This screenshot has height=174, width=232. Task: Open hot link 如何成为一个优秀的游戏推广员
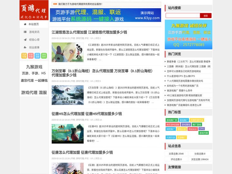click(x=183, y=86)
